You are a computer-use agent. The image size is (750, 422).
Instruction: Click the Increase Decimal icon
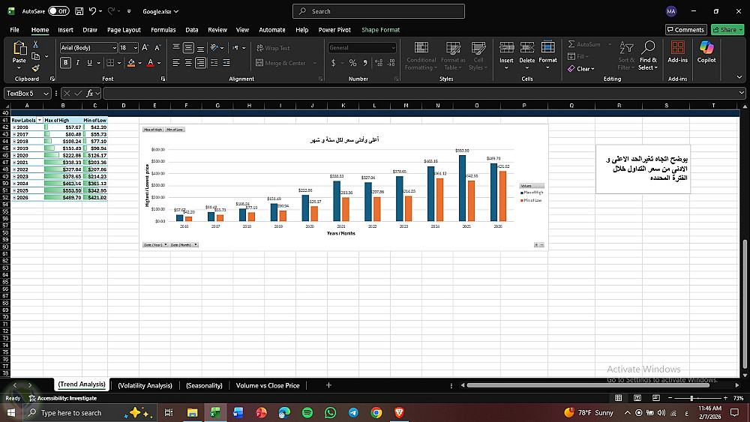[379, 63]
